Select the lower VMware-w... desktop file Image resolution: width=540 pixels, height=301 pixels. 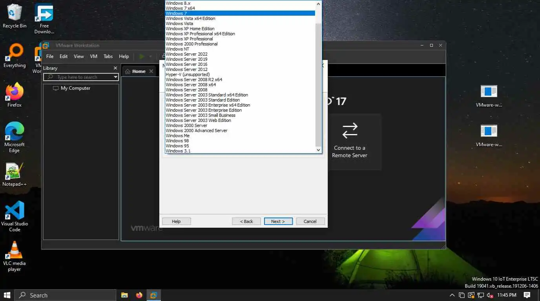489,136
